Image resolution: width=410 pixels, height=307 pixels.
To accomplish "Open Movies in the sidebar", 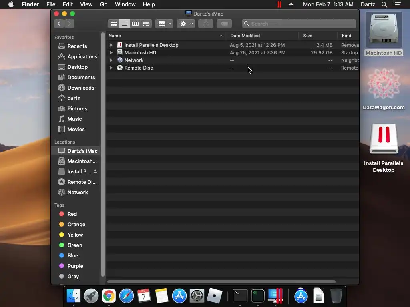I will coord(75,130).
